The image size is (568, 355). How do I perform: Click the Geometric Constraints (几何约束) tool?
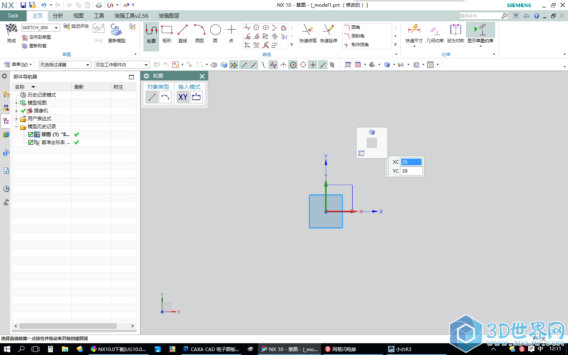(435, 34)
